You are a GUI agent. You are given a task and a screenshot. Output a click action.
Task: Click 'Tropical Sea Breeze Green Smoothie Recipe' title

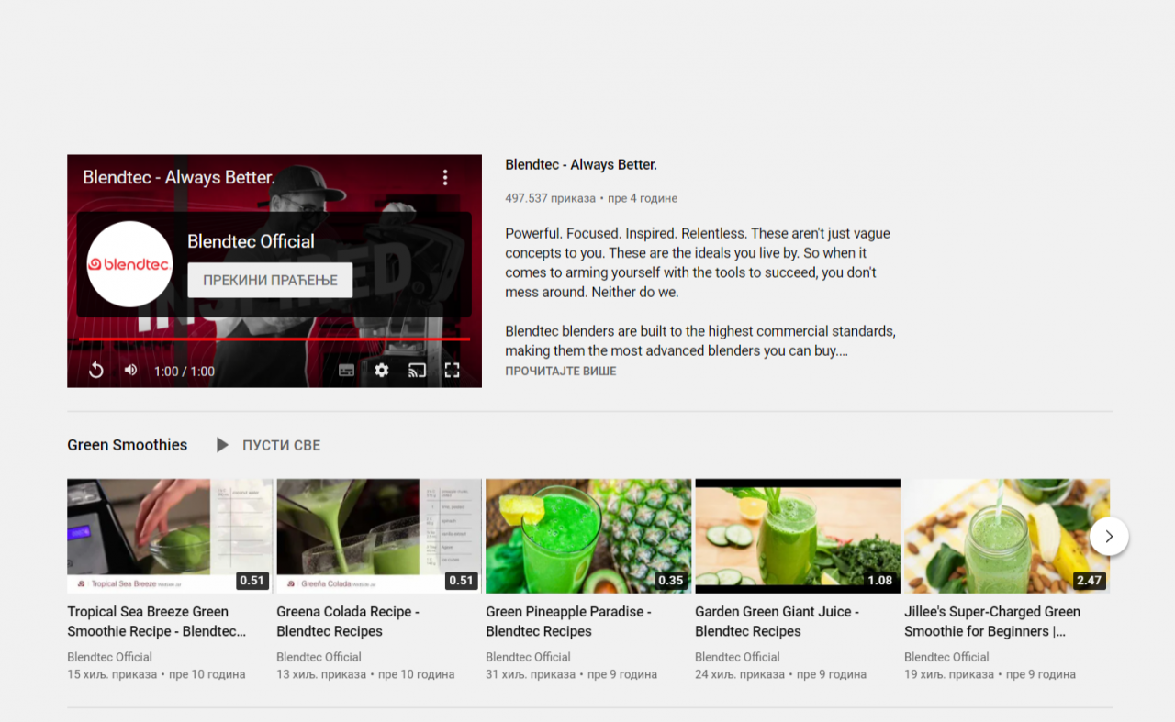[157, 621]
